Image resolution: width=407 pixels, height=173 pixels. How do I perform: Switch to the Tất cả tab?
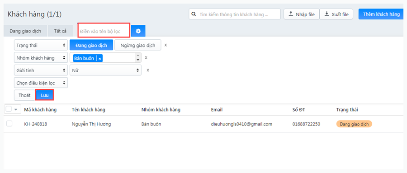point(60,31)
